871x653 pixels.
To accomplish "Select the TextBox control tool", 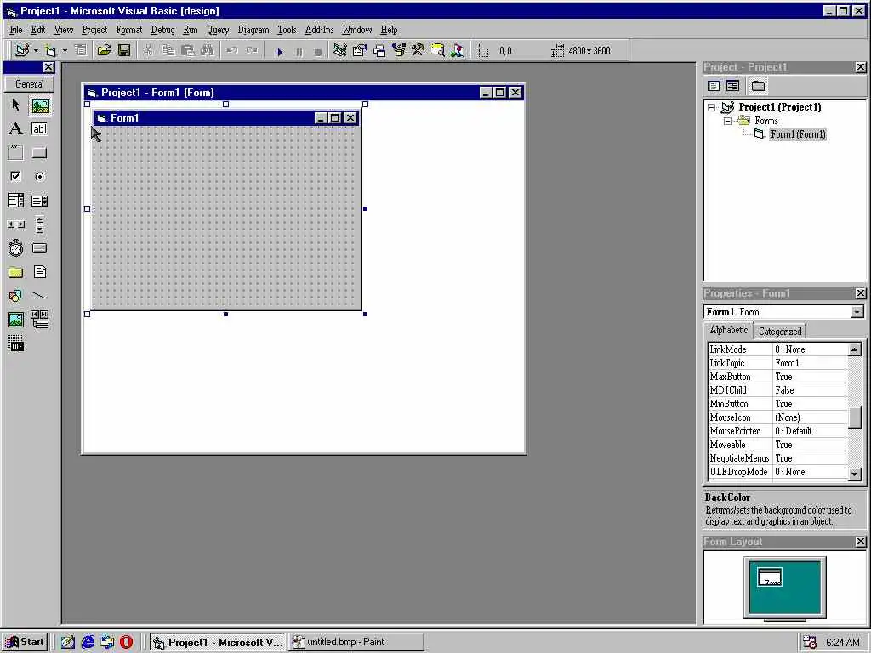I will [x=39, y=129].
